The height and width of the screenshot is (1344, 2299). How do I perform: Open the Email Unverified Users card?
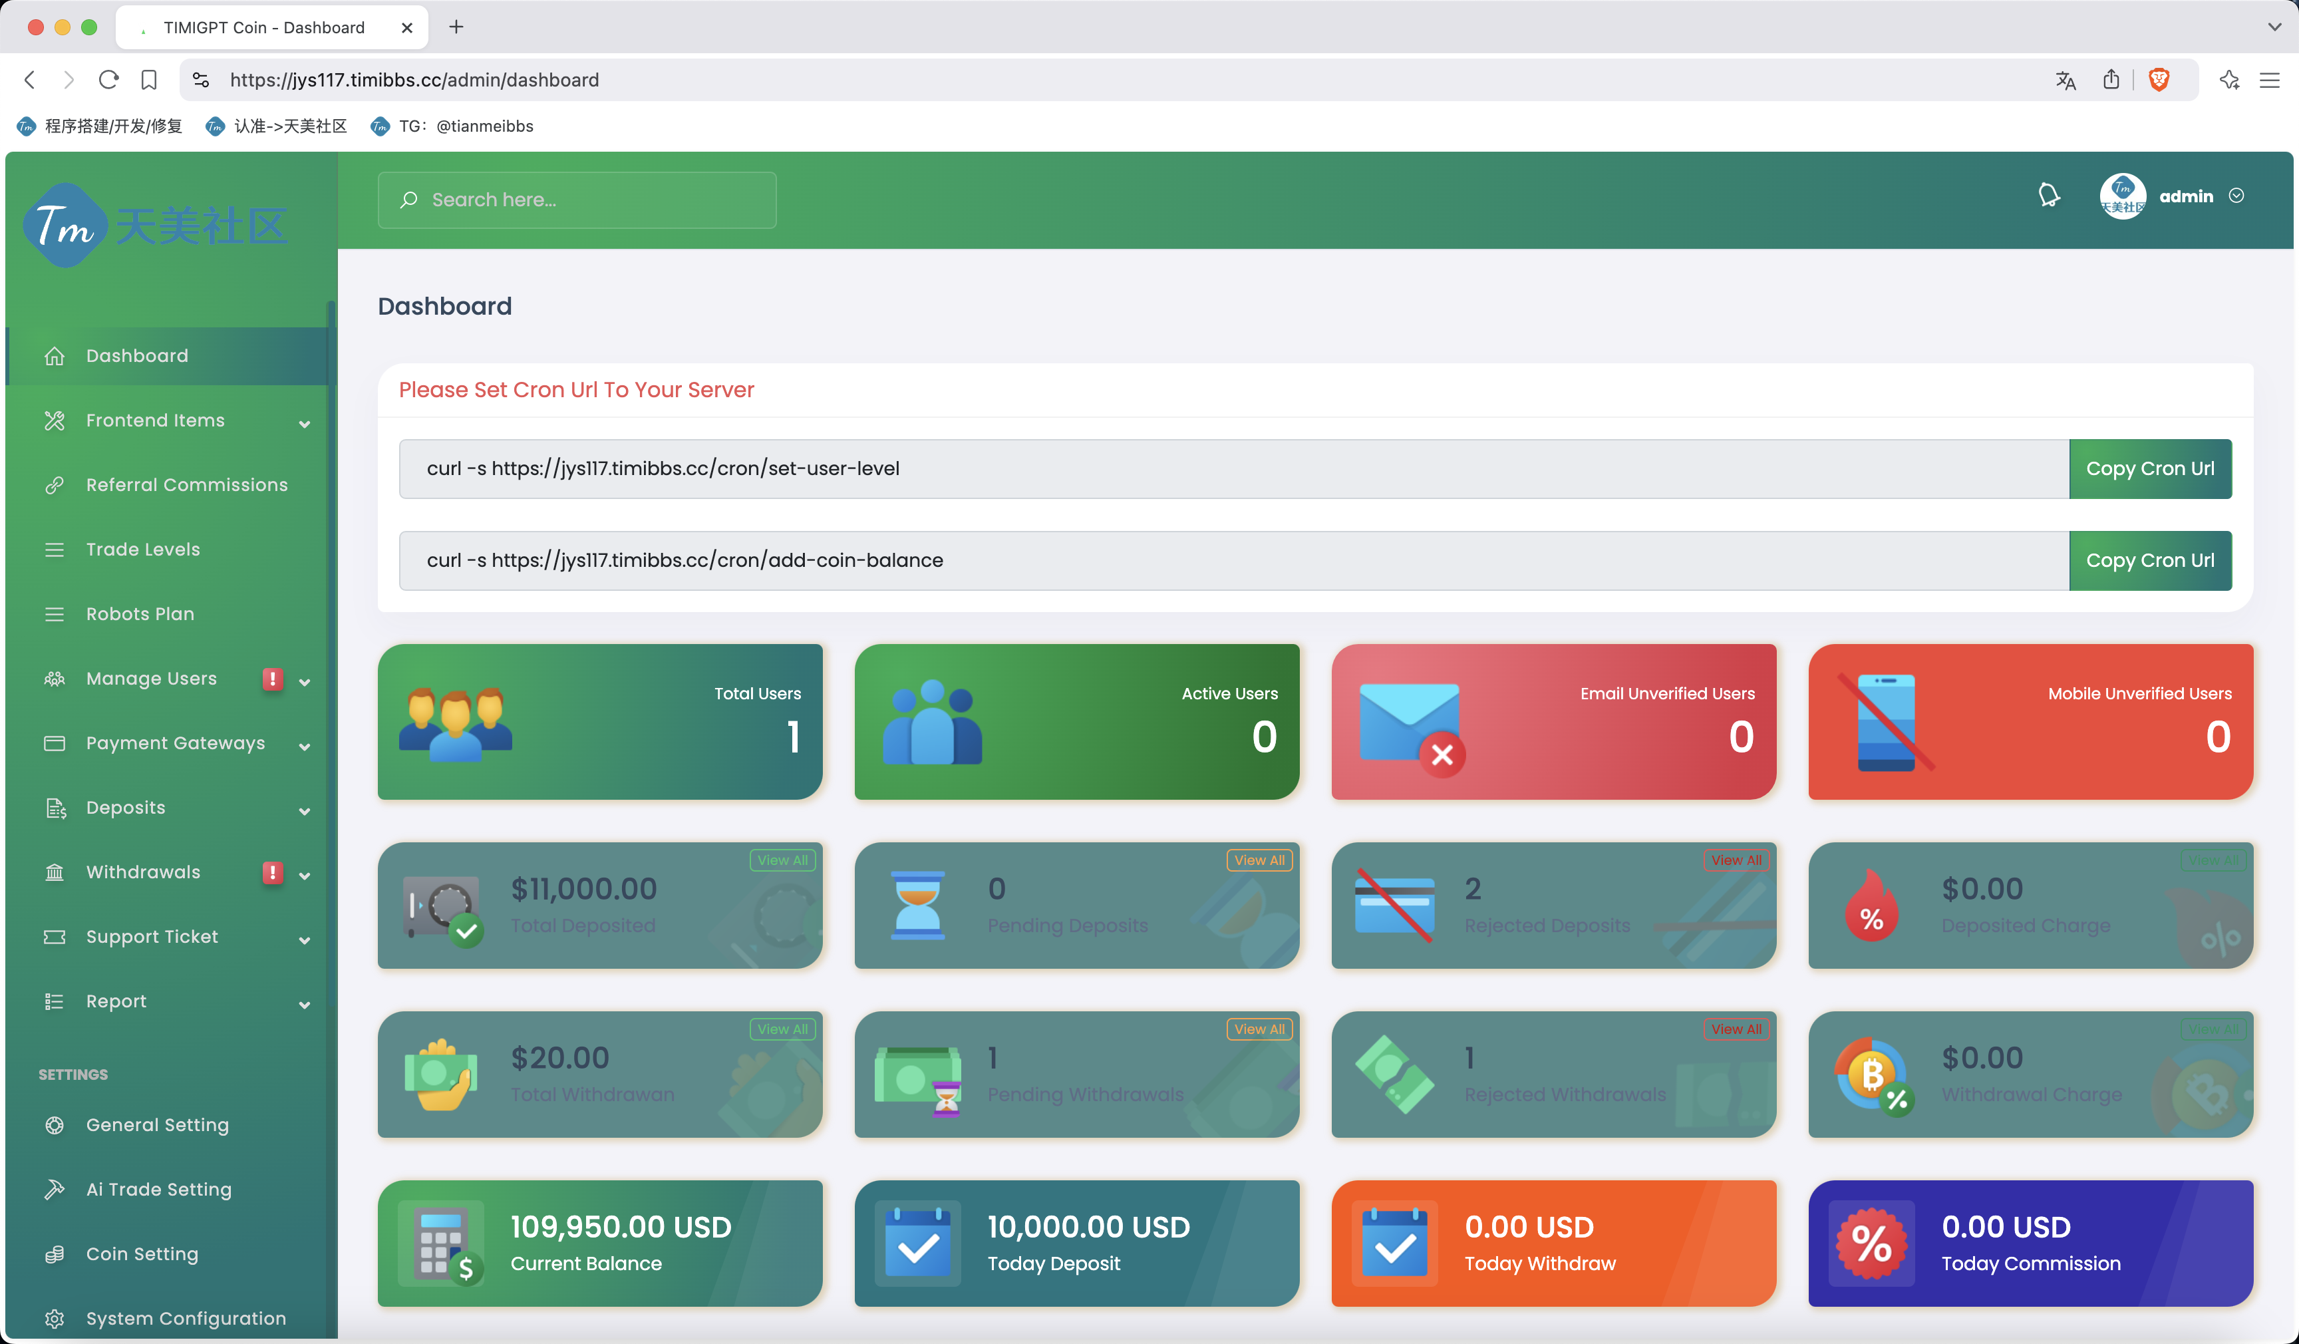(x=1554, y=722)
